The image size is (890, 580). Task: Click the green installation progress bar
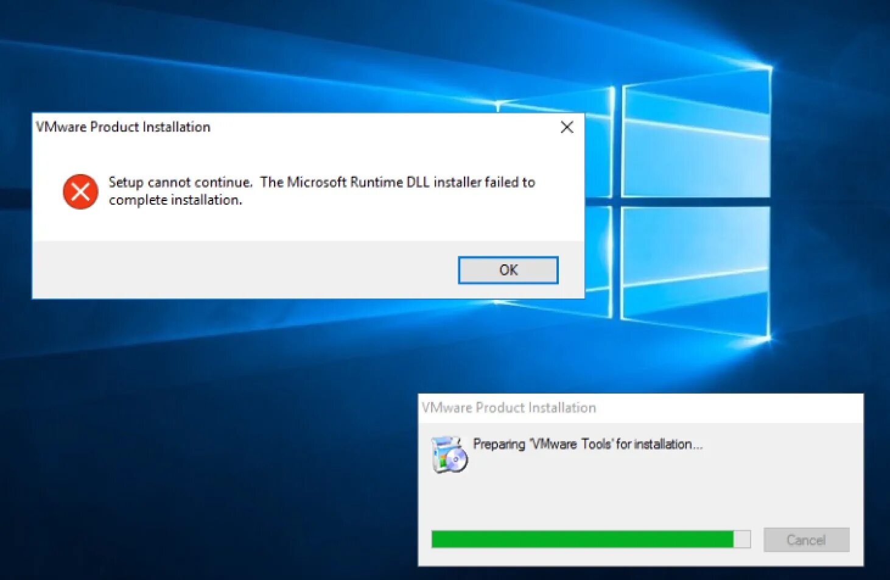(590, 539)
